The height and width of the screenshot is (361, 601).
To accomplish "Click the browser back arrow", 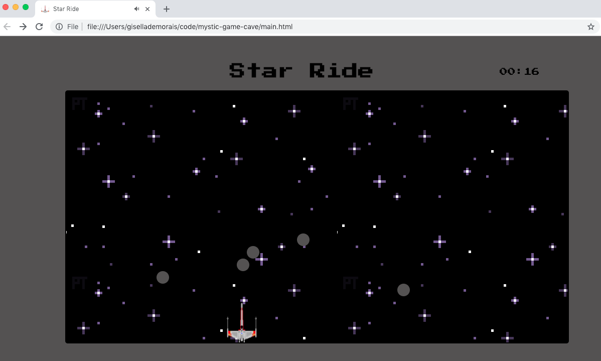I will tap(7, 27).
